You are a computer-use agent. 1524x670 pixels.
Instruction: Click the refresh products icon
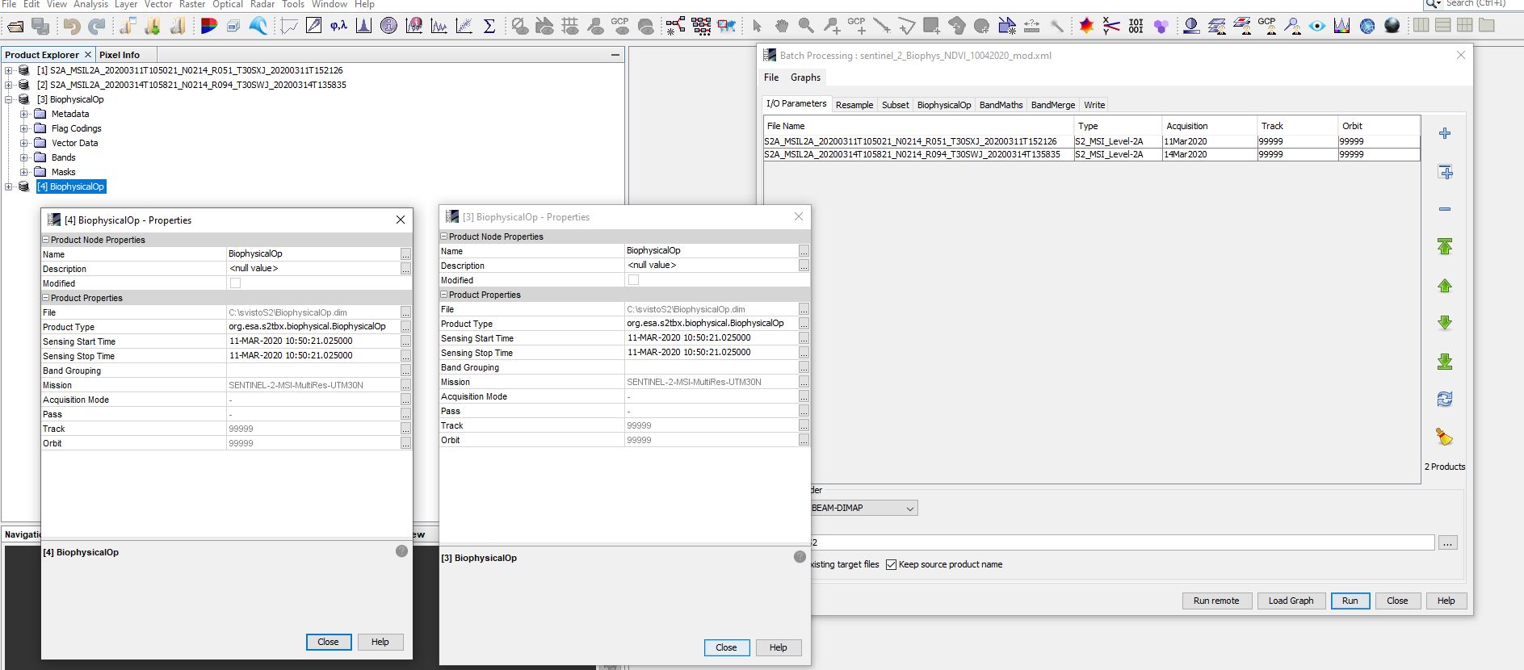[1445, 399]
